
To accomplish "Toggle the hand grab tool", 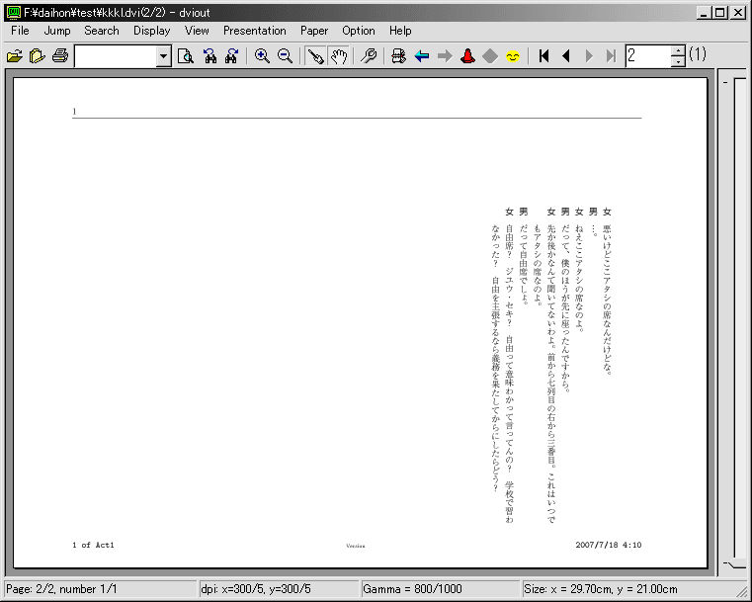I will [x=339, y=56].
